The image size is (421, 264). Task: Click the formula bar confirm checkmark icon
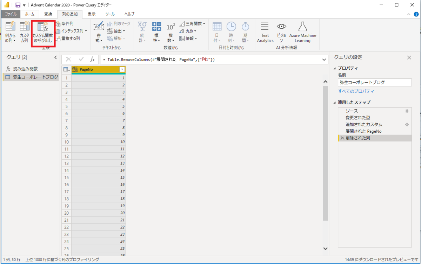81,60
